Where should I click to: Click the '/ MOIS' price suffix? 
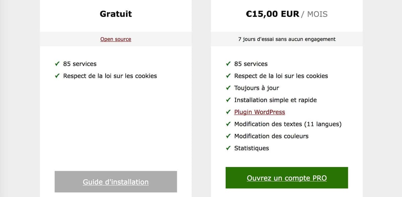pyautogui.click(x=315, y=14)
